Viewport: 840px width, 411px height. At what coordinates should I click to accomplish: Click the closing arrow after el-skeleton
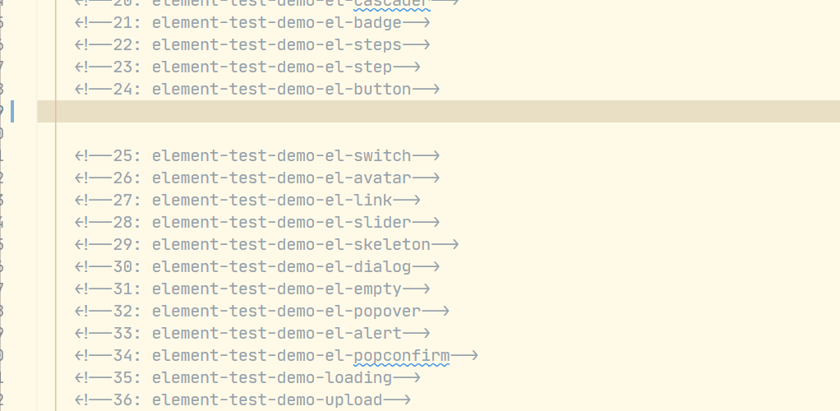pyautogui.click(x=445, y=244)
